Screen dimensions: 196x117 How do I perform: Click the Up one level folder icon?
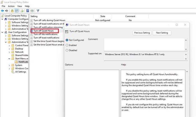12,11
